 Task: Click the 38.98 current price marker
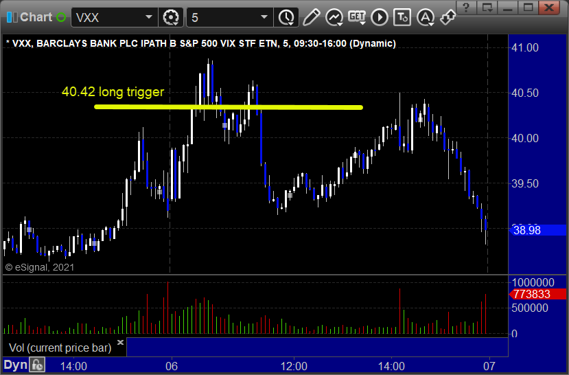pyautogui.click(x=538, y=230)
